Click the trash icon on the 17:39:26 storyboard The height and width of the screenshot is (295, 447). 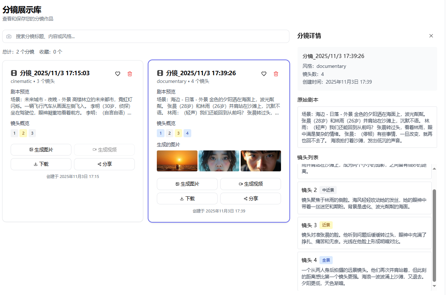point(276,74)
